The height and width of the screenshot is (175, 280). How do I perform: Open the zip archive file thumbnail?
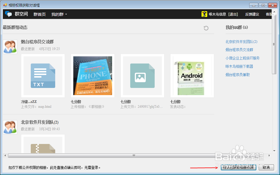[x=43, y=144]
